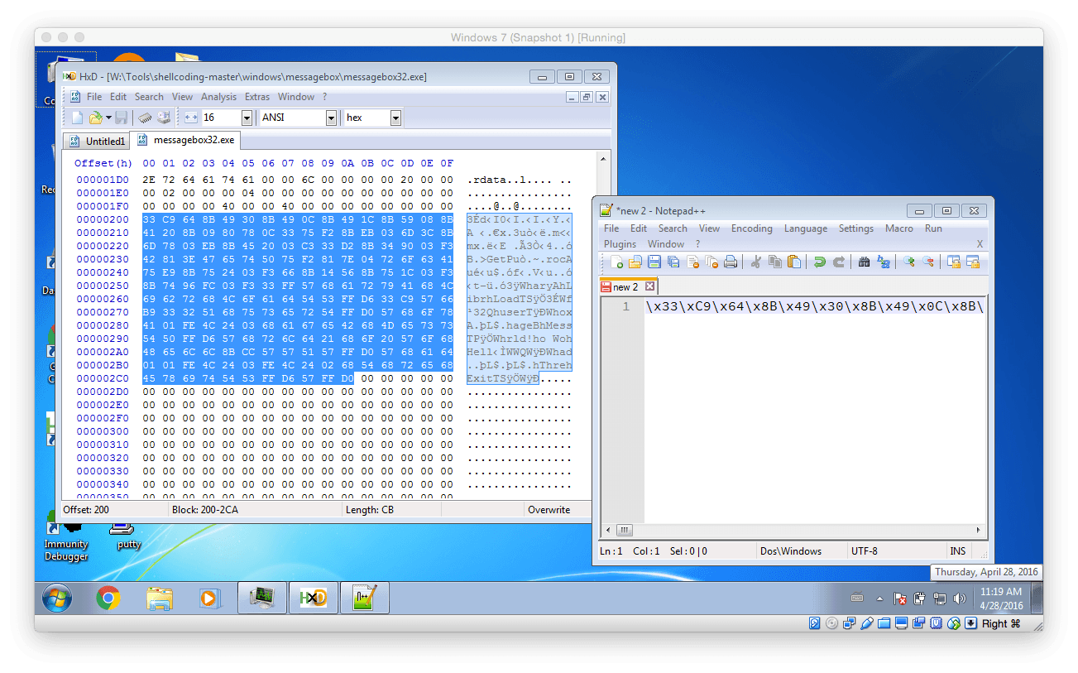The height and width of the screenshot is (673, 1078).
Task: Open Notepad++ Plugins menu
Action: [620, 244]
